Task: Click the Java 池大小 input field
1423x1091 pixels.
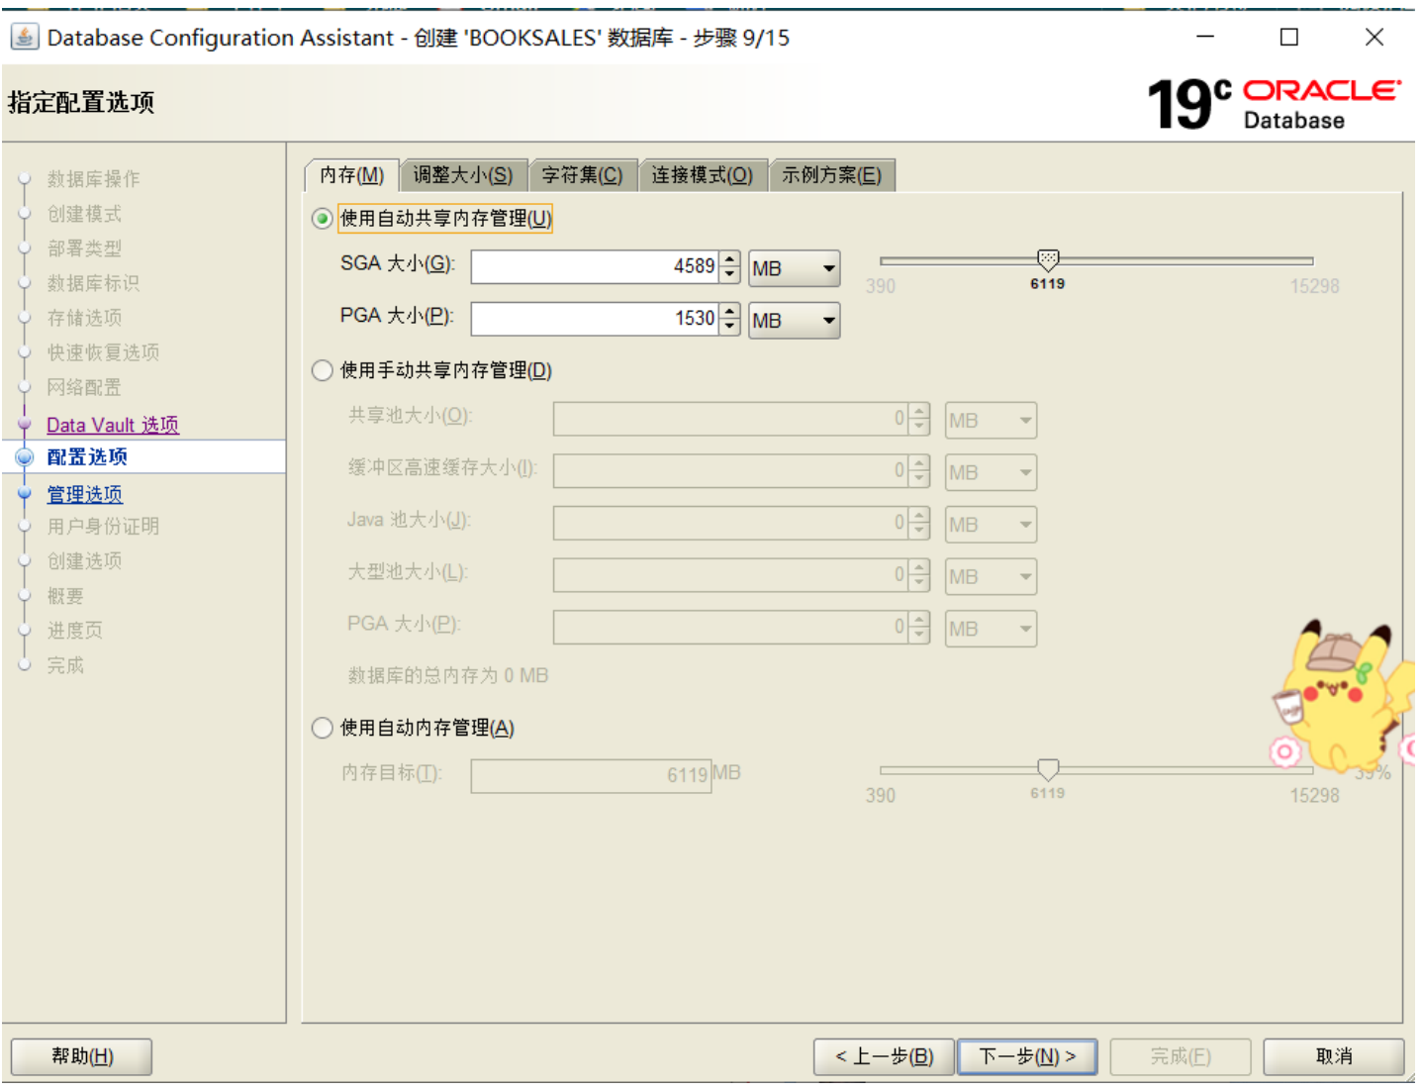Action: coord(730,523)
